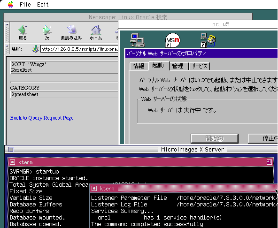This screenshot has width=278, height=228.
Task: Click the SVRMGR> startup line
Action: [x=34, y=172]
